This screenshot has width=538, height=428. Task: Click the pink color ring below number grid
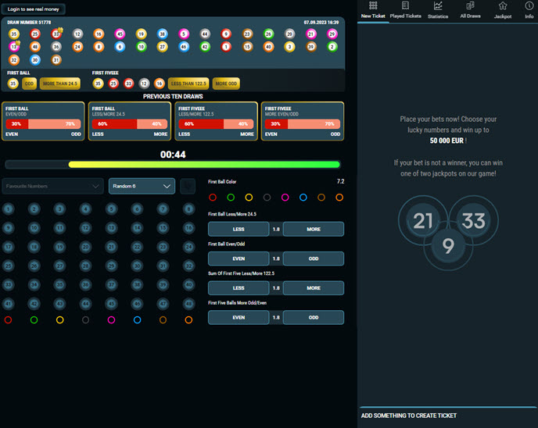pyautogui.click(x=111, y=320)
